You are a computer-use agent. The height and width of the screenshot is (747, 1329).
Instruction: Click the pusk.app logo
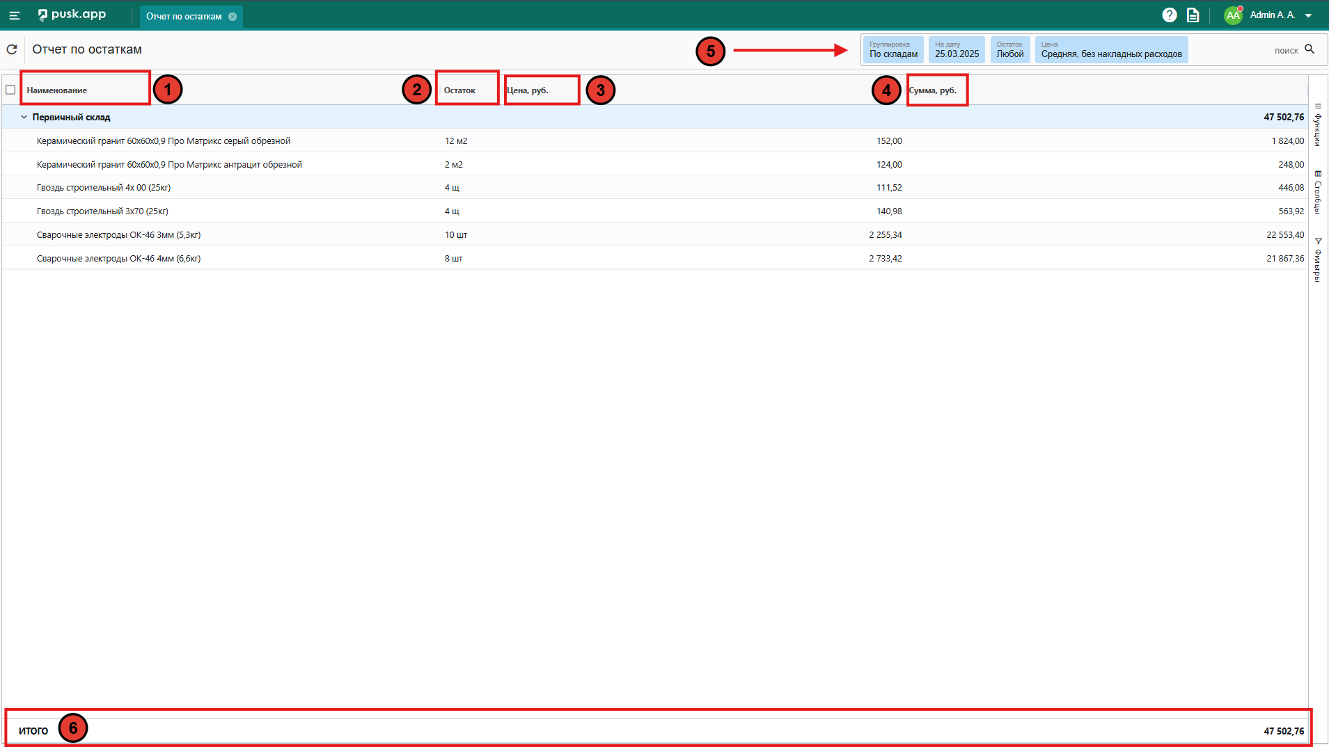coord(72,15)
